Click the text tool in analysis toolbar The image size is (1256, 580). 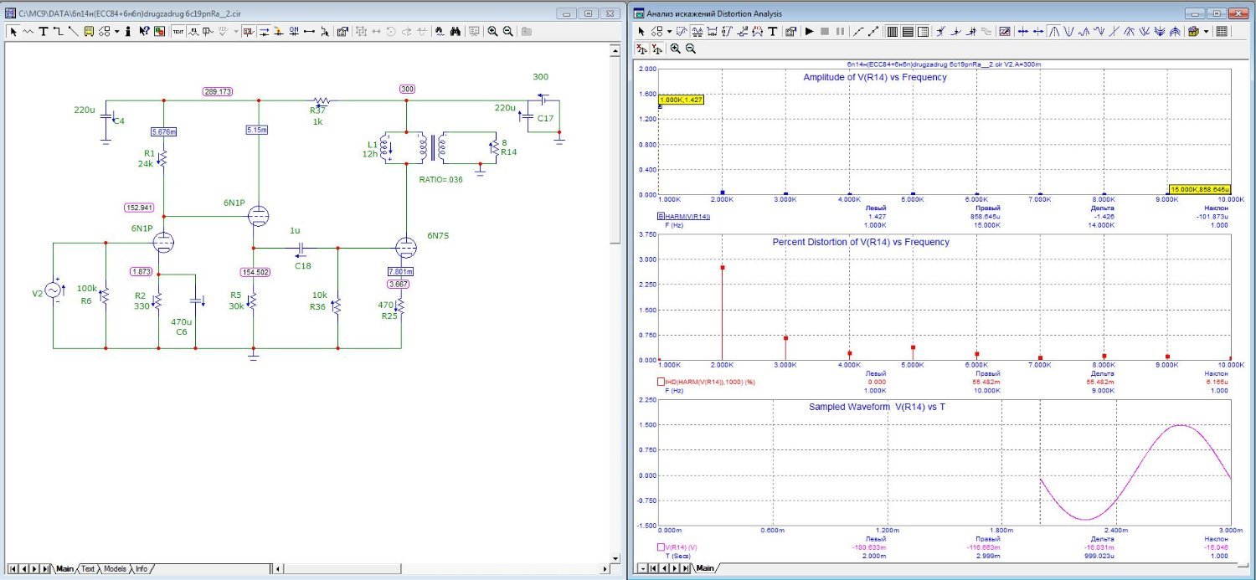[772, 32]
